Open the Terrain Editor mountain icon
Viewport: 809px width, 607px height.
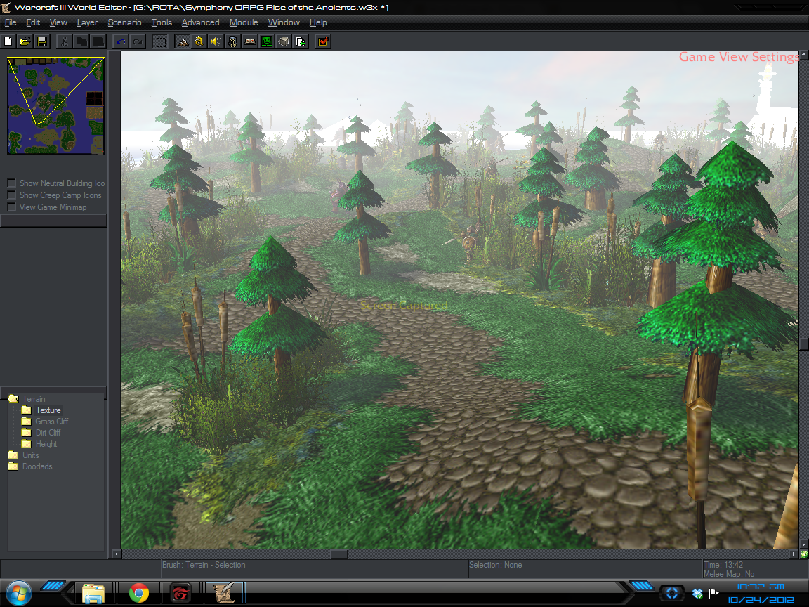[183, 41]
